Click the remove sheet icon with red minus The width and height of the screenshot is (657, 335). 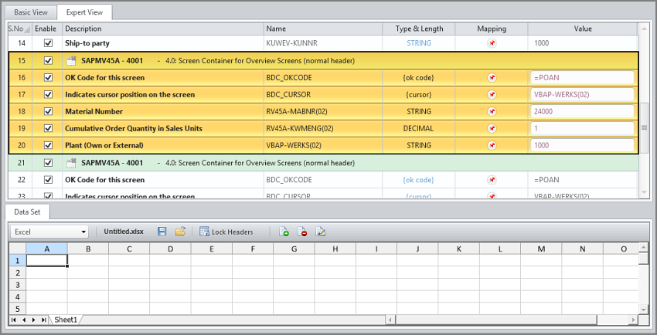click(302, 232)
